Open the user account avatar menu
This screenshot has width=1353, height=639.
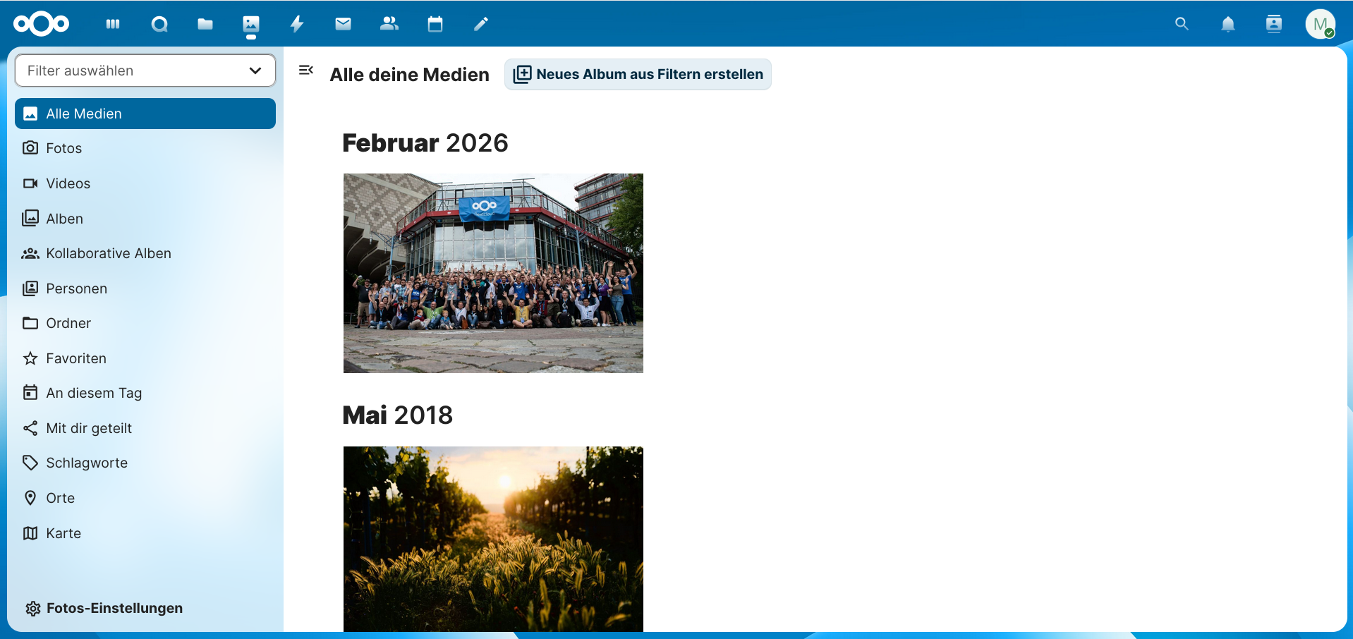click(x=1321, y=23)
